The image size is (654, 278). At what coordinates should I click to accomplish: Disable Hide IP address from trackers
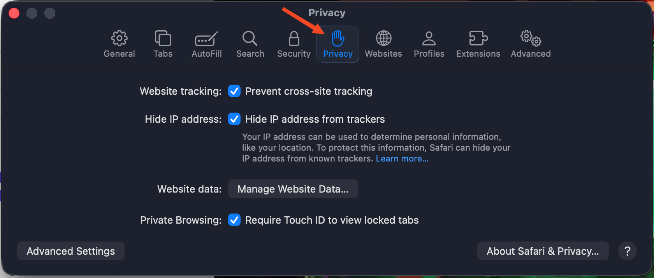point(234,119)
